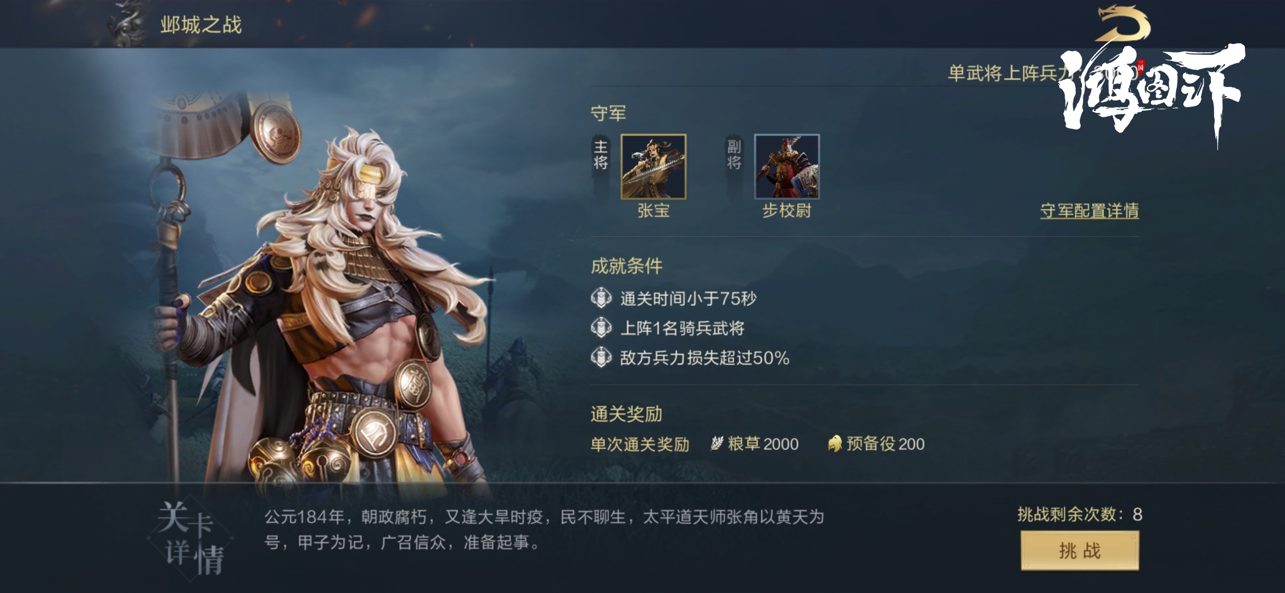1285x593 pixels.
Task: Click the 单武将上阵兵力 text
Action: point(1005,73)
